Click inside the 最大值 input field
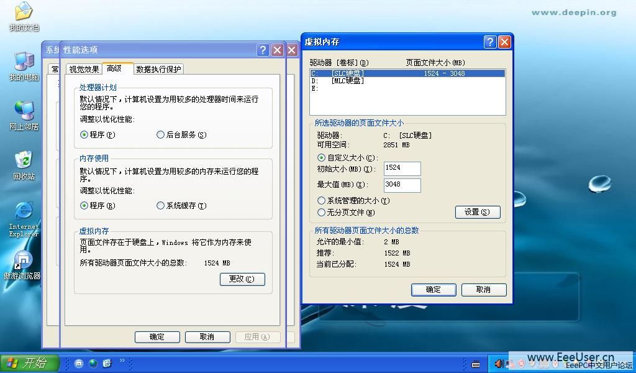Viewport: 636px width, 373px height. [402, 185]
